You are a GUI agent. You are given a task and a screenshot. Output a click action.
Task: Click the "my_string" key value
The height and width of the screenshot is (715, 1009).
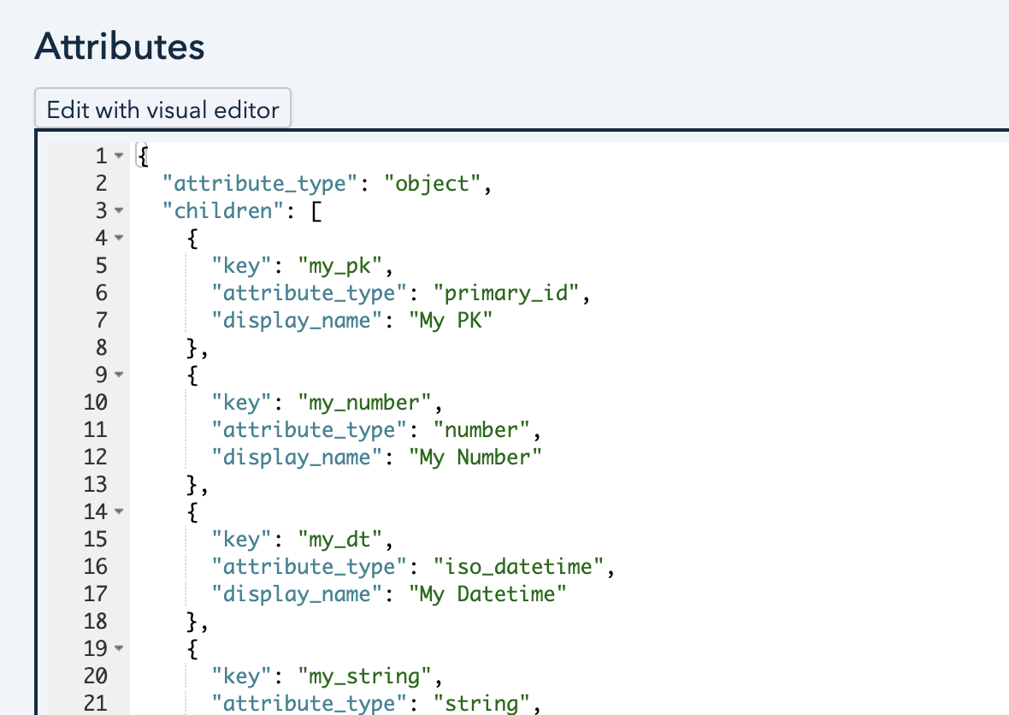363,677
